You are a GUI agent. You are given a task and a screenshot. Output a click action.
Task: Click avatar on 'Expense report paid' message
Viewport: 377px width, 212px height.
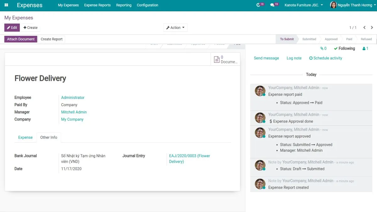point(260,91)
